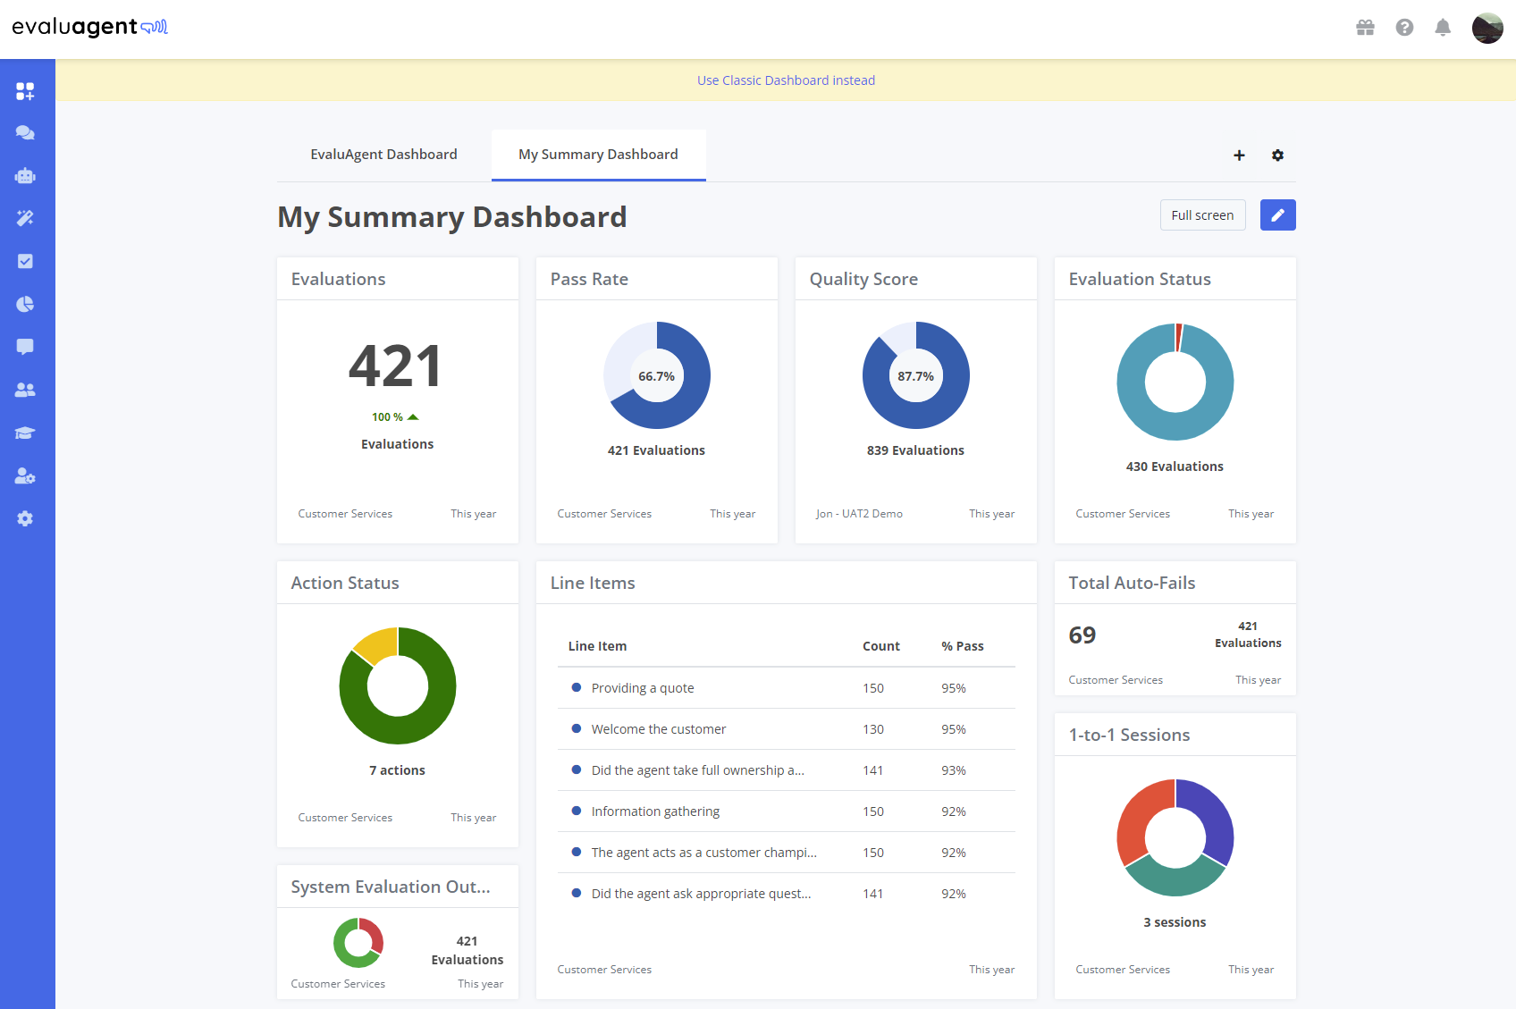Select the Information gathering row
This screenshot has height=1009, width=1516.
[786, 811]
